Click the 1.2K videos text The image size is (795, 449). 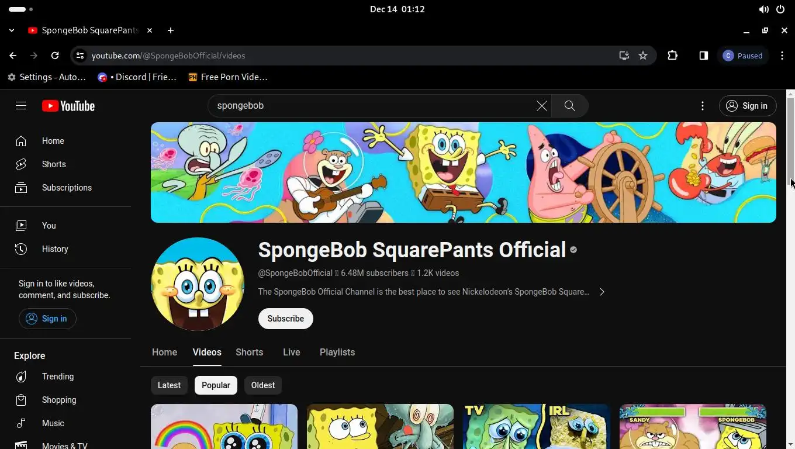(438, 273)
